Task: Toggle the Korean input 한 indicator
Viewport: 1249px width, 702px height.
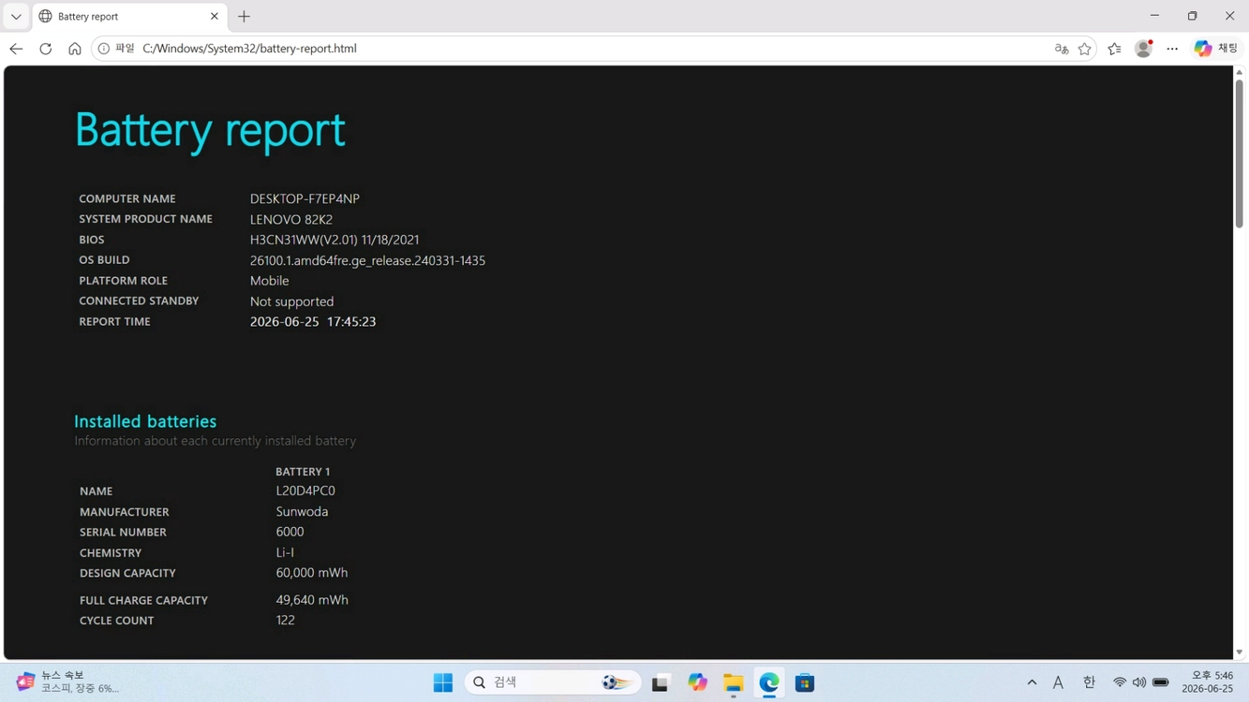Action: (1089, 682)
